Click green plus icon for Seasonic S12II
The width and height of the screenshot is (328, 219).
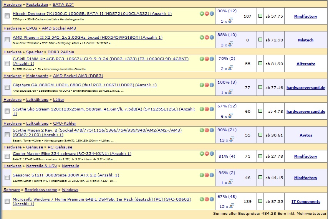pyautogui.click(x=202, y=175)
